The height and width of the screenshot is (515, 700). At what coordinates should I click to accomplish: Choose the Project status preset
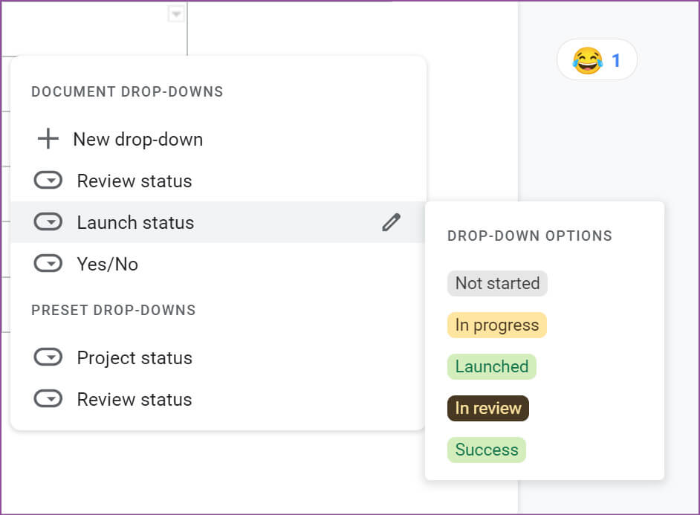tap(218, 357)
